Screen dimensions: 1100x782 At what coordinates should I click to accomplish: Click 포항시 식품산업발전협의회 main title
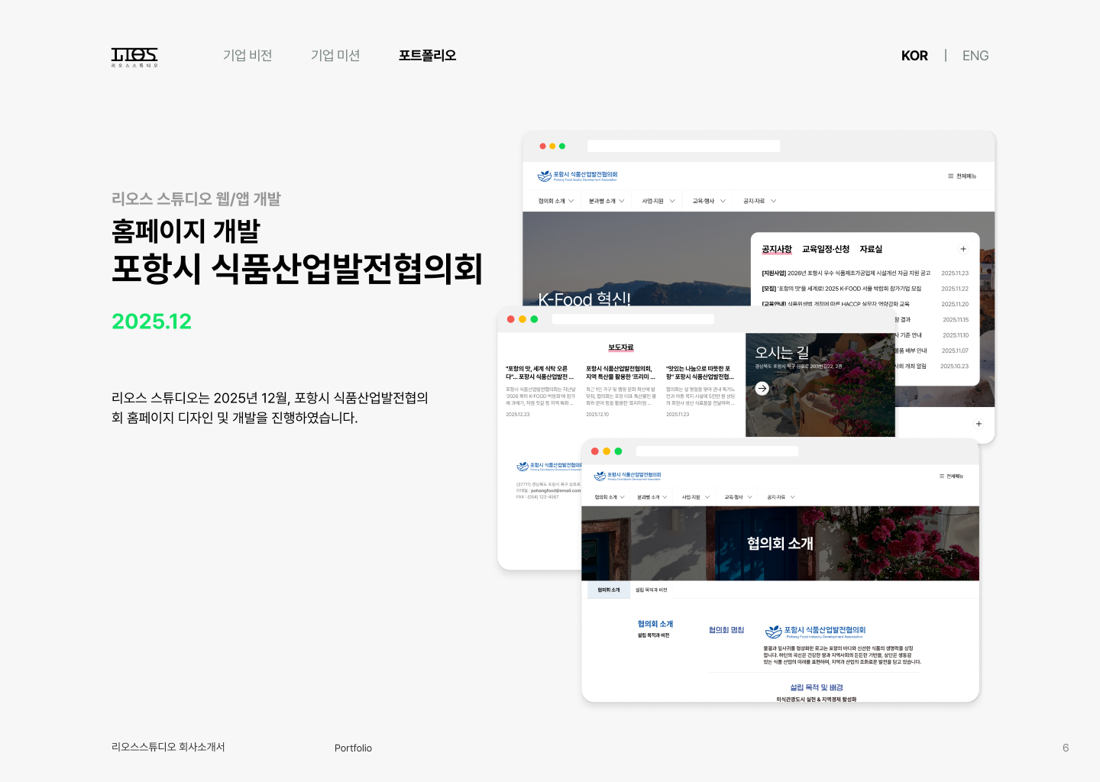coord(297,269)
